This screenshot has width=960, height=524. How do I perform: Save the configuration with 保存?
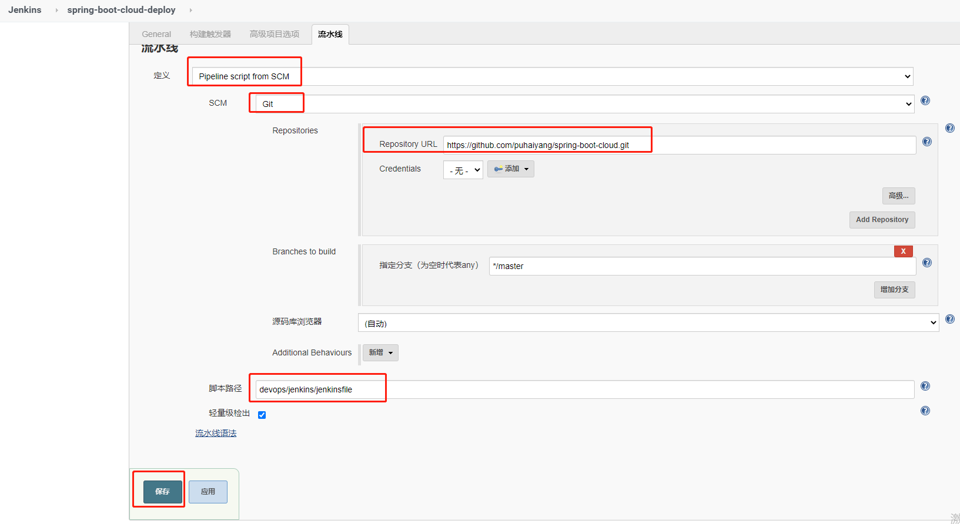tap(163, 492)
